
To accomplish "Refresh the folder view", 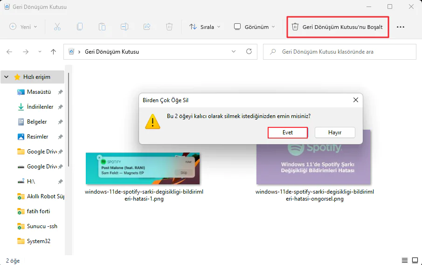I will pos(249,51).
